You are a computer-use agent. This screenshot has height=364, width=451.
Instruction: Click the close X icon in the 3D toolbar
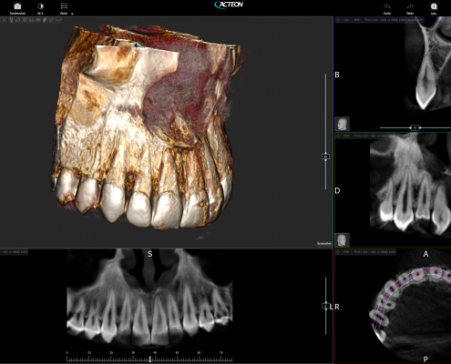click(x=5, y=20)
